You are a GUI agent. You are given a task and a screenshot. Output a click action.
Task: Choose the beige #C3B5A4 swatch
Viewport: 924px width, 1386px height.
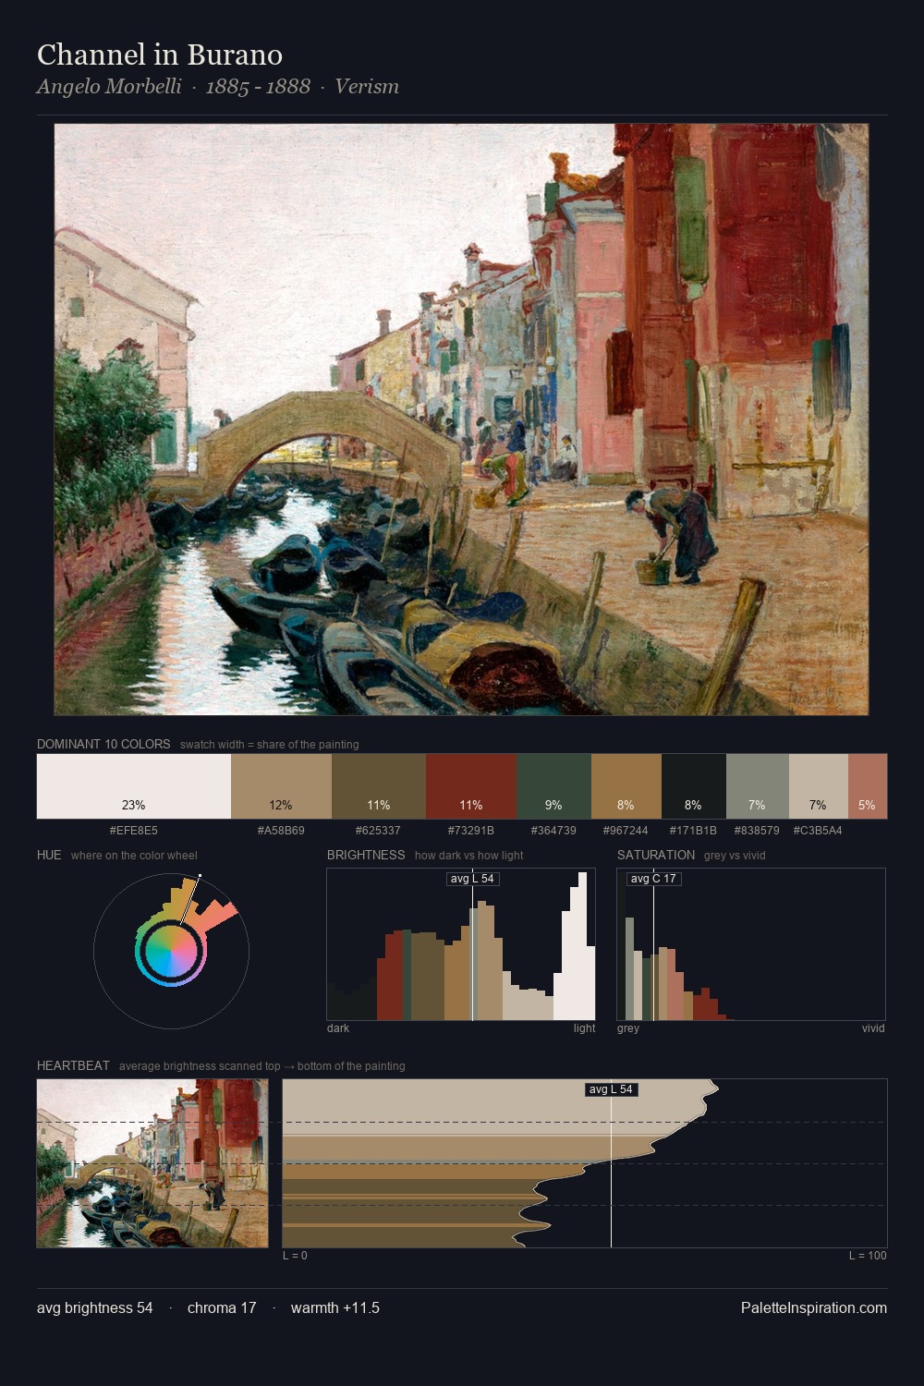(x=819, y=786)
